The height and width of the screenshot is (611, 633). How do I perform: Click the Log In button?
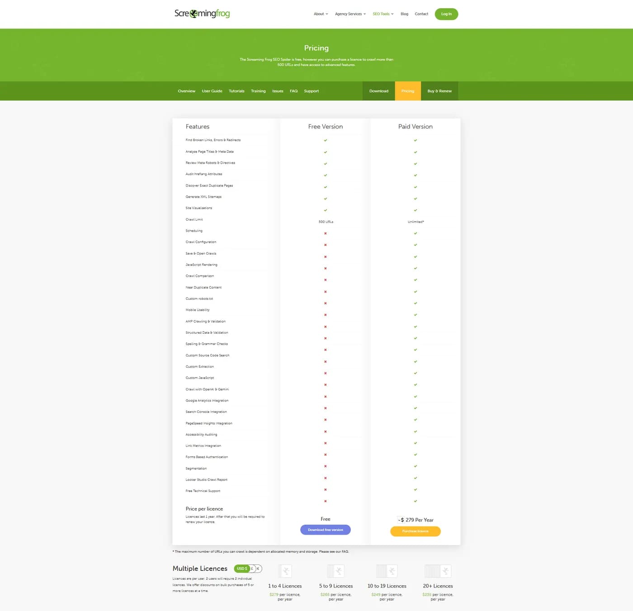point(446,14)
